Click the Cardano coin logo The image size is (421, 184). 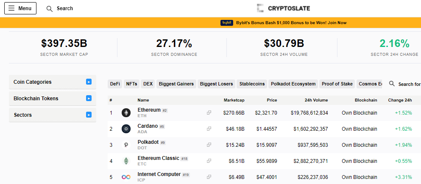(x=126, y=129)
